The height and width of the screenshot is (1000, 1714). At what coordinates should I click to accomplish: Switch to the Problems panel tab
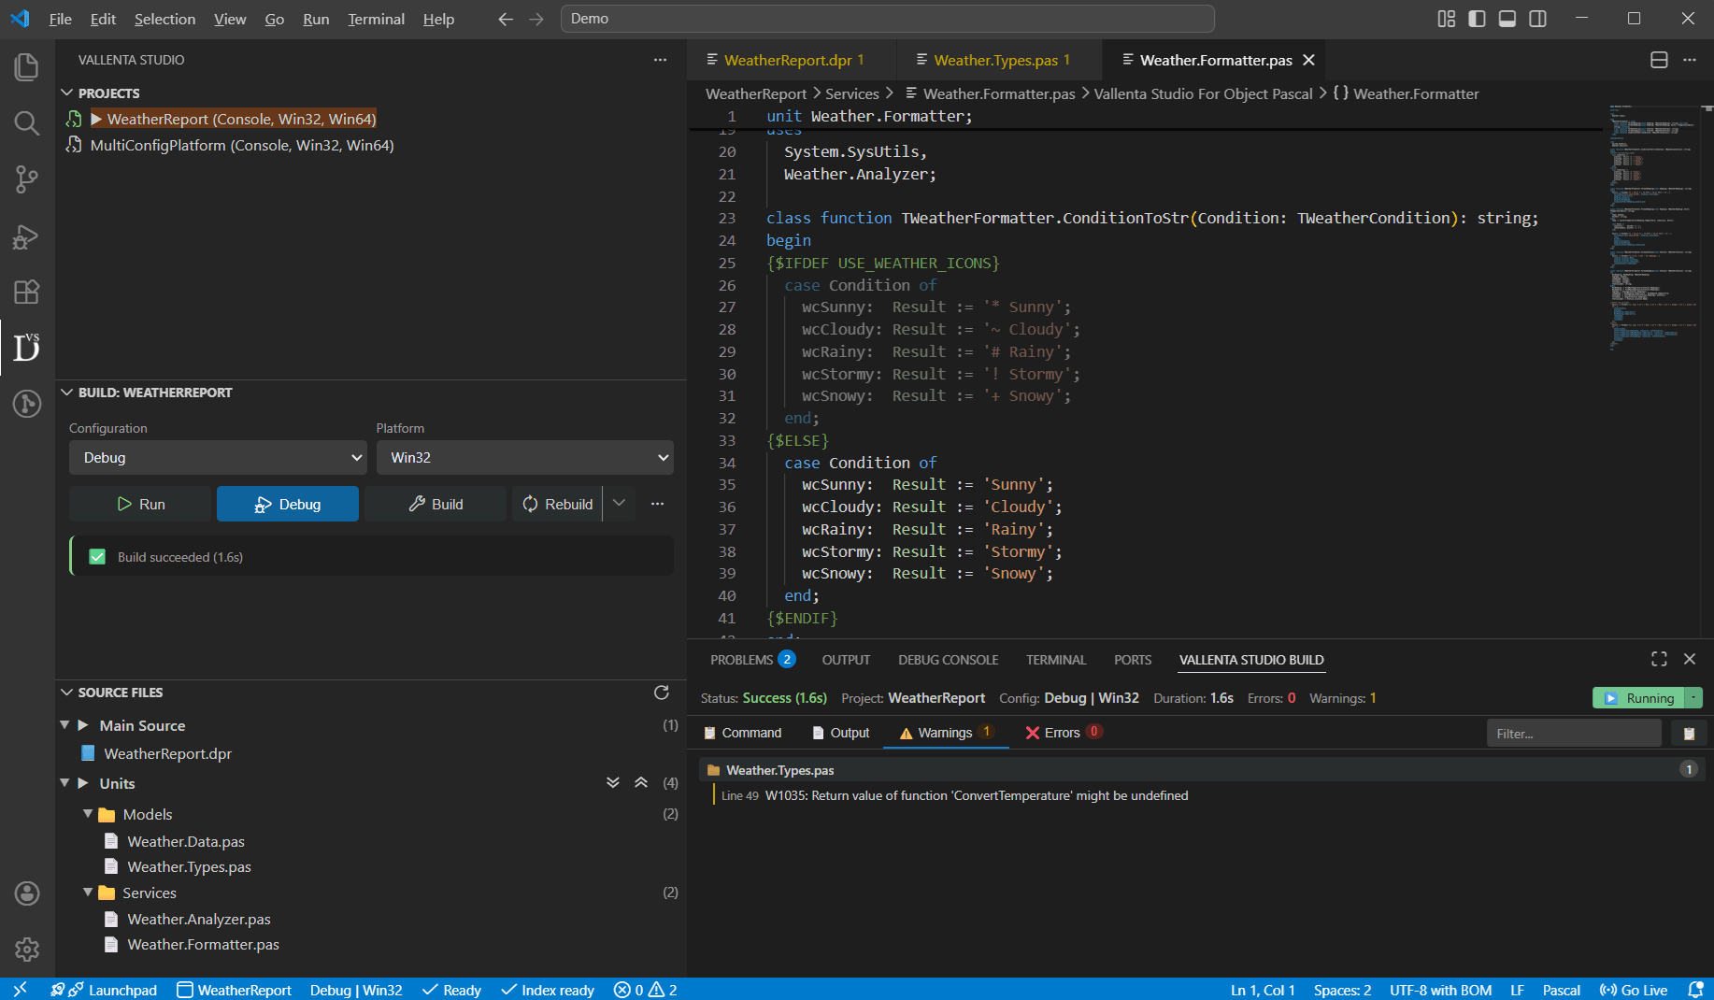pos(752,660)
